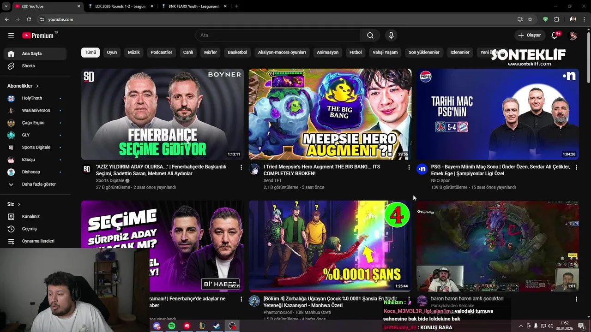Viewport: 591px width, 332px height.
Task: Click the Oluştur create button
Action: tap(529, 36)
